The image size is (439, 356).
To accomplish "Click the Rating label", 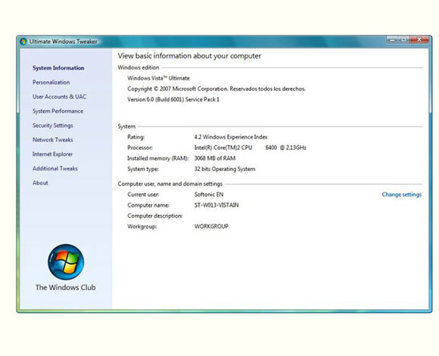I will [135, 137].
